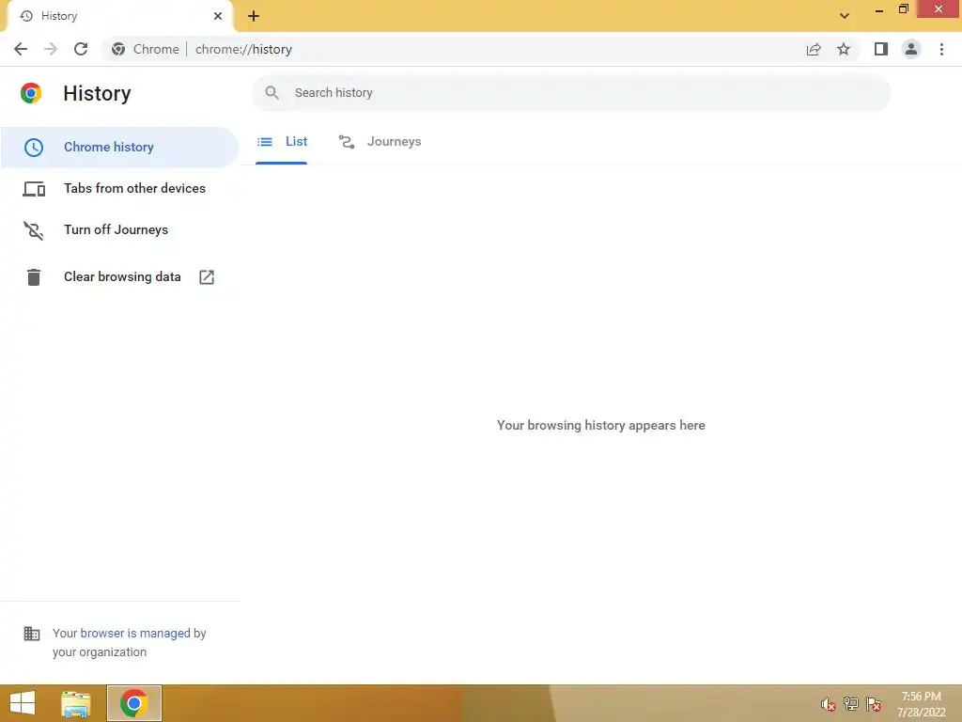Click the Chrome site info icon in address bar
Screen dimensions: 962x722
(x=118, y=49)
